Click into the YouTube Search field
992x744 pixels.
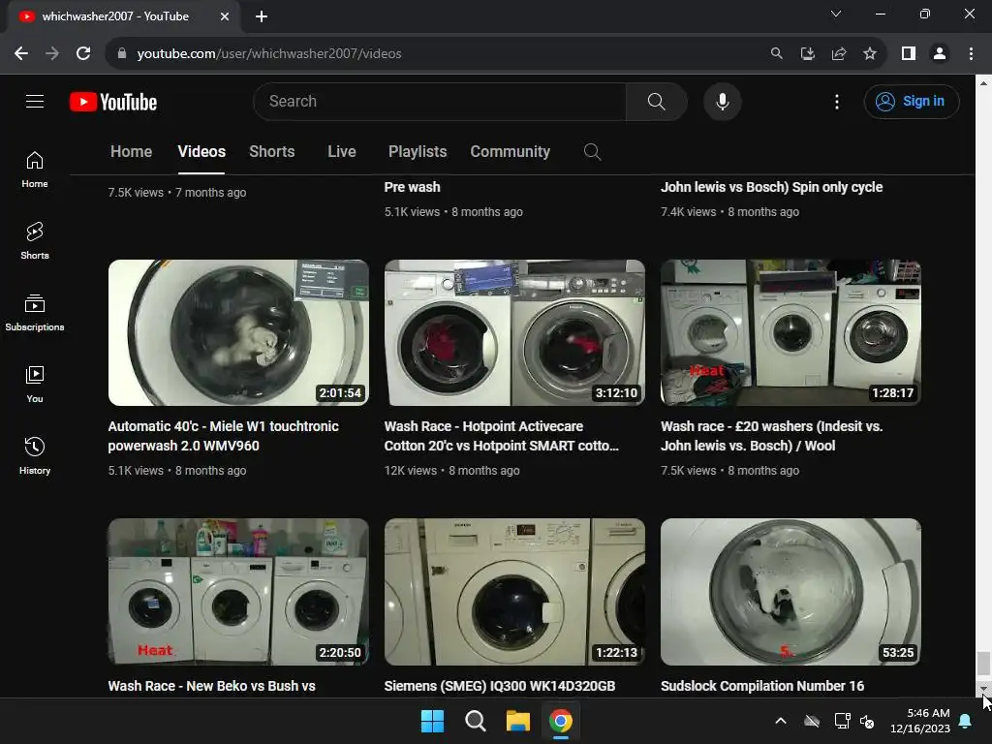[440, 101]
